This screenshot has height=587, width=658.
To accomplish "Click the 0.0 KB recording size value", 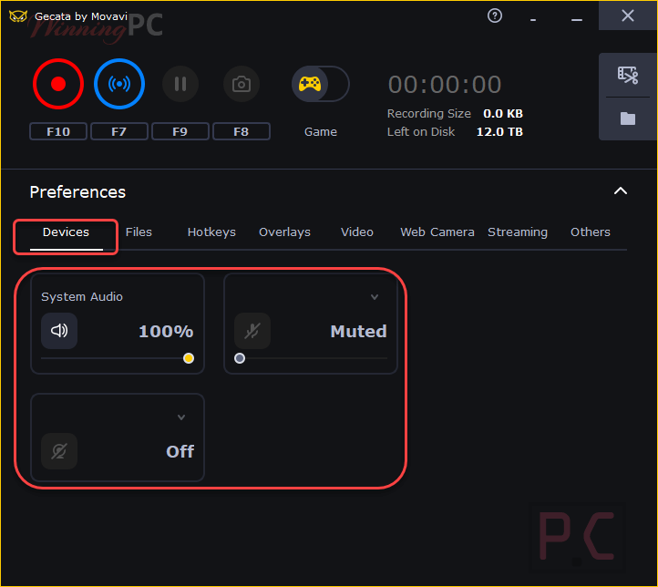I will pos(503,114).
